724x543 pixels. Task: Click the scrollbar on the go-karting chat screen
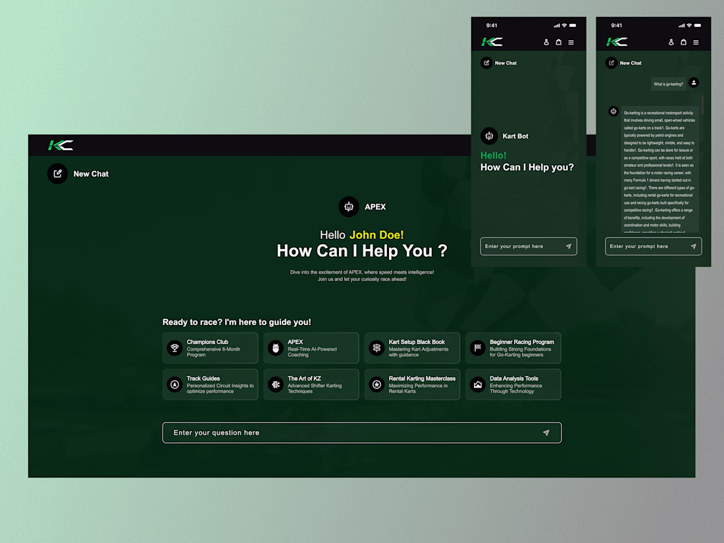702,105
